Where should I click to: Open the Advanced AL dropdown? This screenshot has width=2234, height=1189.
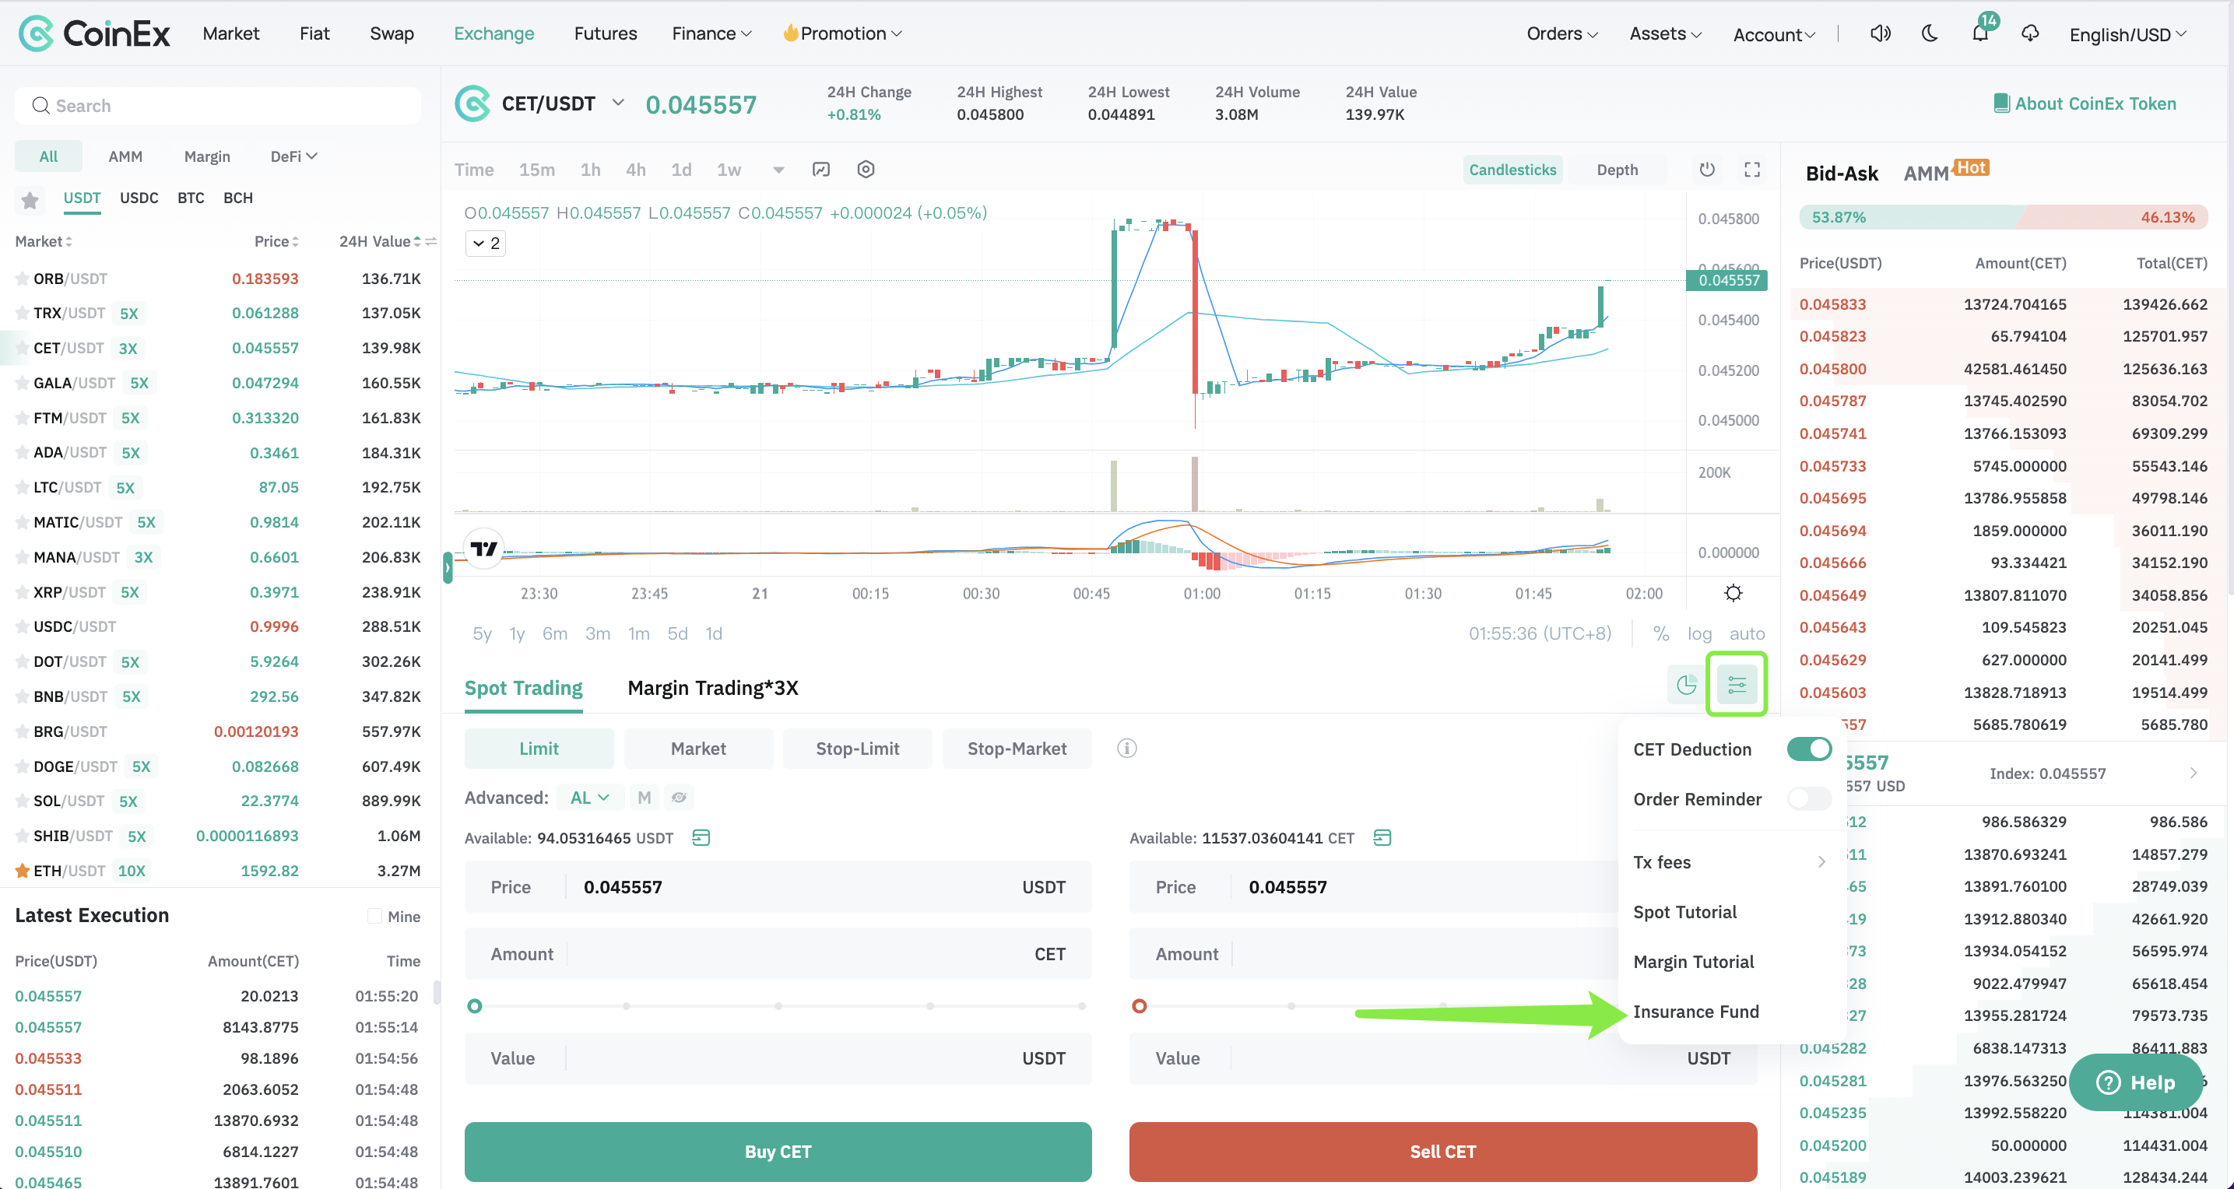click(x=590, y=798)
